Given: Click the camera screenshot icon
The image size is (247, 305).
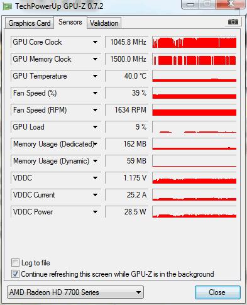Looking at the screenshot, I should point(233,21).
